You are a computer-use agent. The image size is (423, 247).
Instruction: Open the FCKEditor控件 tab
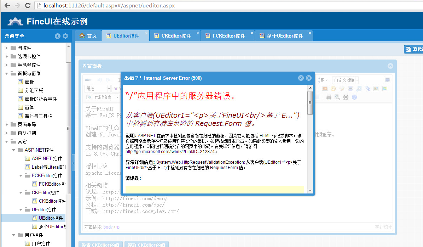[x=228, y=36]
